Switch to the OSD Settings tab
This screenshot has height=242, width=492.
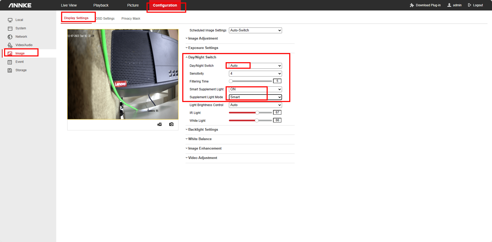tap(105, 18)
